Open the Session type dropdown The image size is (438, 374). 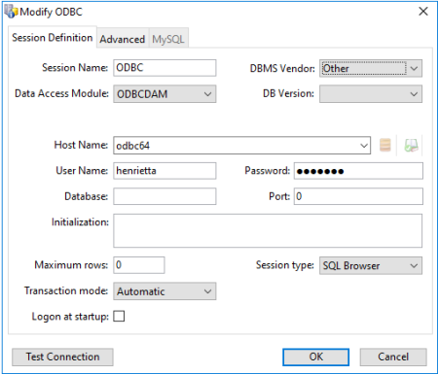coord(371,265)
